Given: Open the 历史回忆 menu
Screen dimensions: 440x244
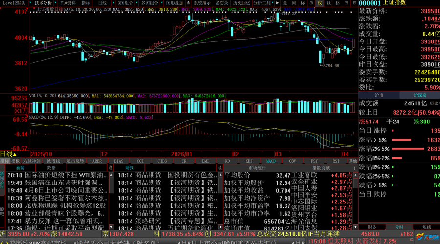Looking at the screenshot, I should [x=242, y=3].
